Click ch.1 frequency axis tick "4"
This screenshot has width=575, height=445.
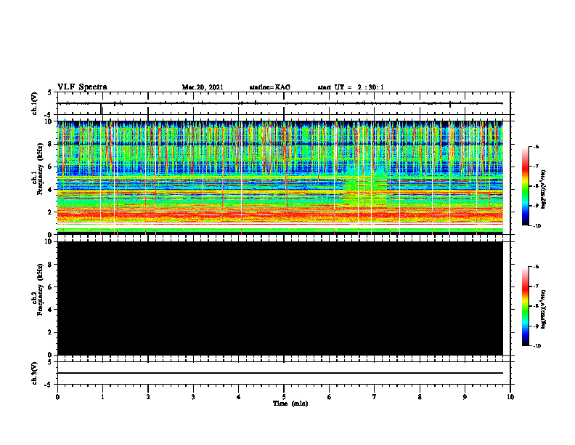pyautogui.click(x=51, y=190)
